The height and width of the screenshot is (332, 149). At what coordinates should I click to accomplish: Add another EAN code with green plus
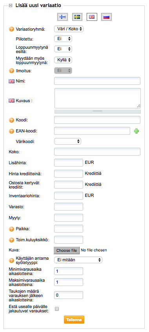(x=136, y=131)
